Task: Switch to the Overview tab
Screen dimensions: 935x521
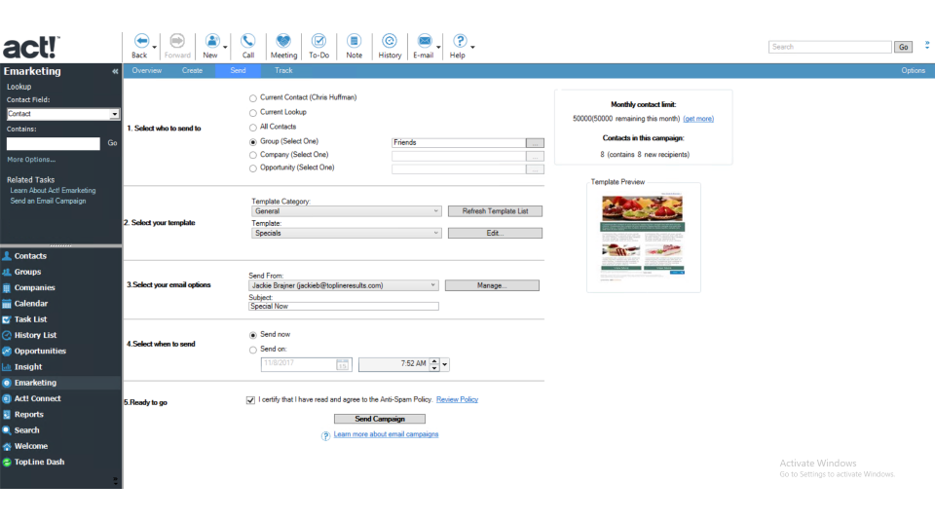Action: (147, 70)
